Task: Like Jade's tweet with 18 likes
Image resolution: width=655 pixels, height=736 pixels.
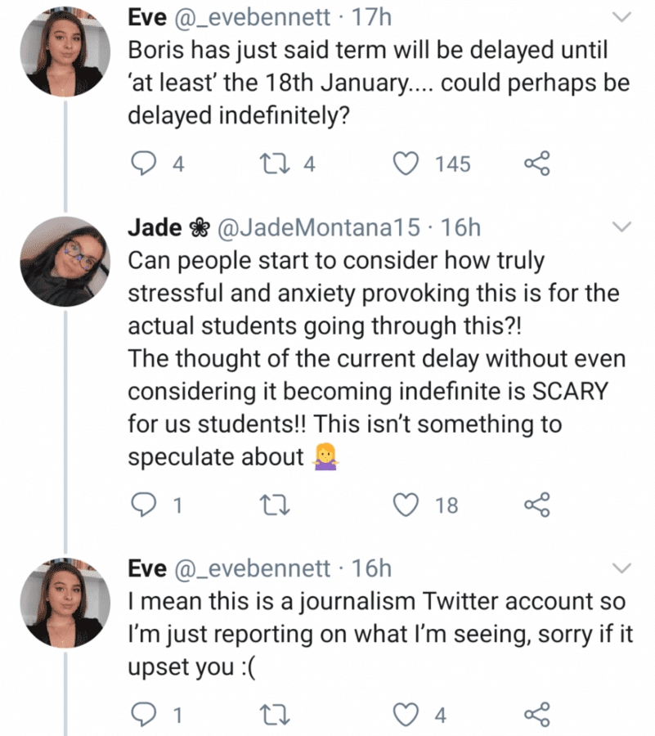Action: click(406, 505)
